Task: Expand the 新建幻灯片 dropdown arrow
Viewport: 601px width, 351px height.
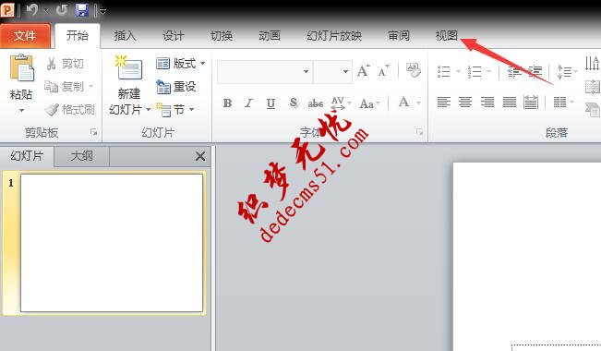Action: 149,110
